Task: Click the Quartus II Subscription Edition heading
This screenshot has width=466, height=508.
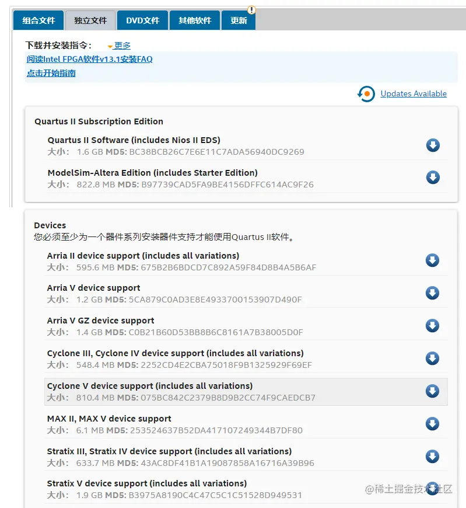Action: pyautogui.click(x=99, y=121)
